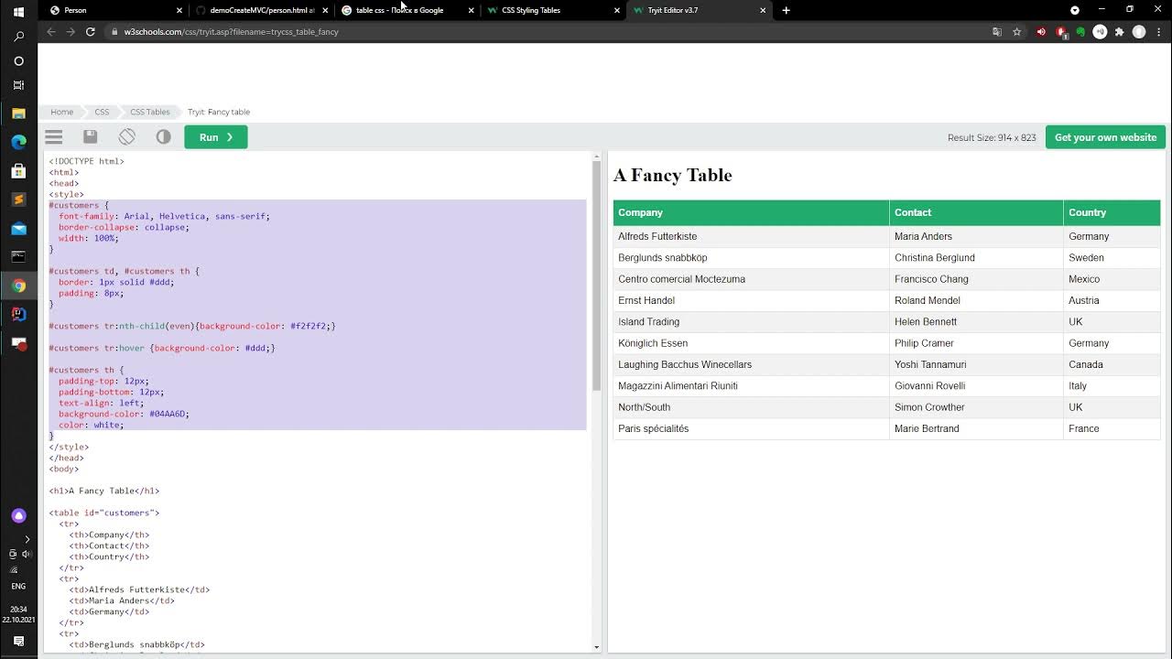Viewport: 1172px width, 659px height.
Task: Reload the page with the refresh icon
Action: pyautogui.click(x=90, y=31)
